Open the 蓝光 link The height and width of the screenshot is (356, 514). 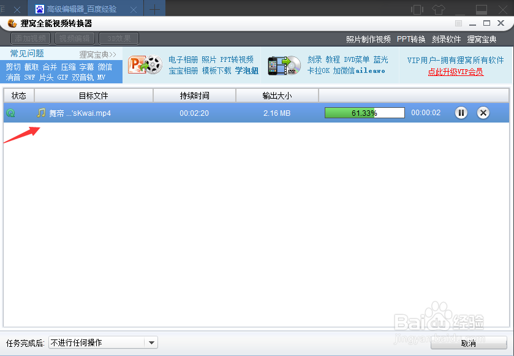coord(380,59)
